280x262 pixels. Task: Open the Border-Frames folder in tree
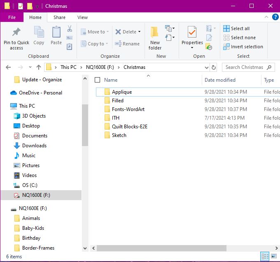(x=34, y=248)
